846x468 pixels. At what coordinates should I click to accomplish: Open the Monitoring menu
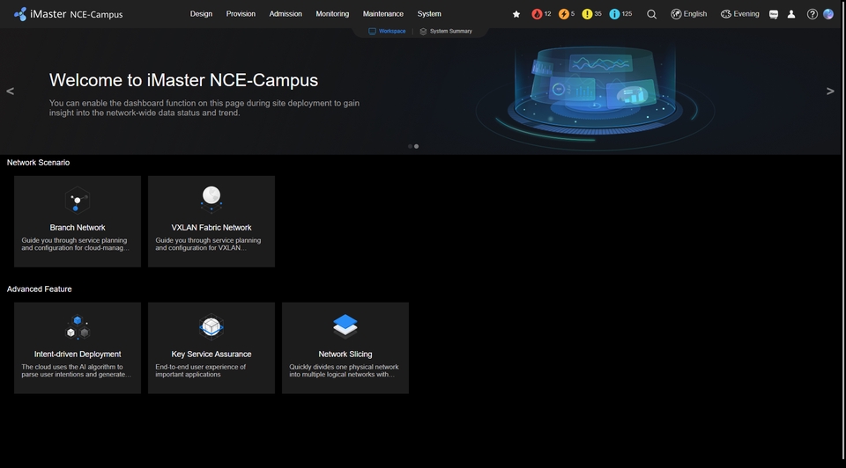(332, 14)
